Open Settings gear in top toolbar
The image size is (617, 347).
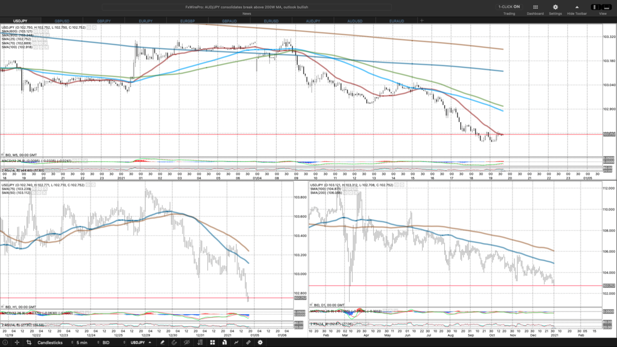pos(555,7)
